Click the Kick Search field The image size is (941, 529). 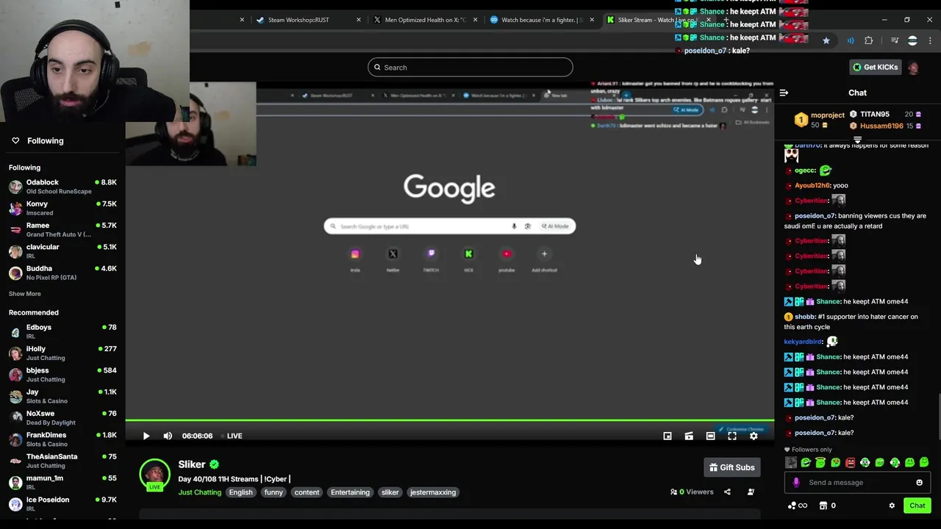(x=470, y=68)
